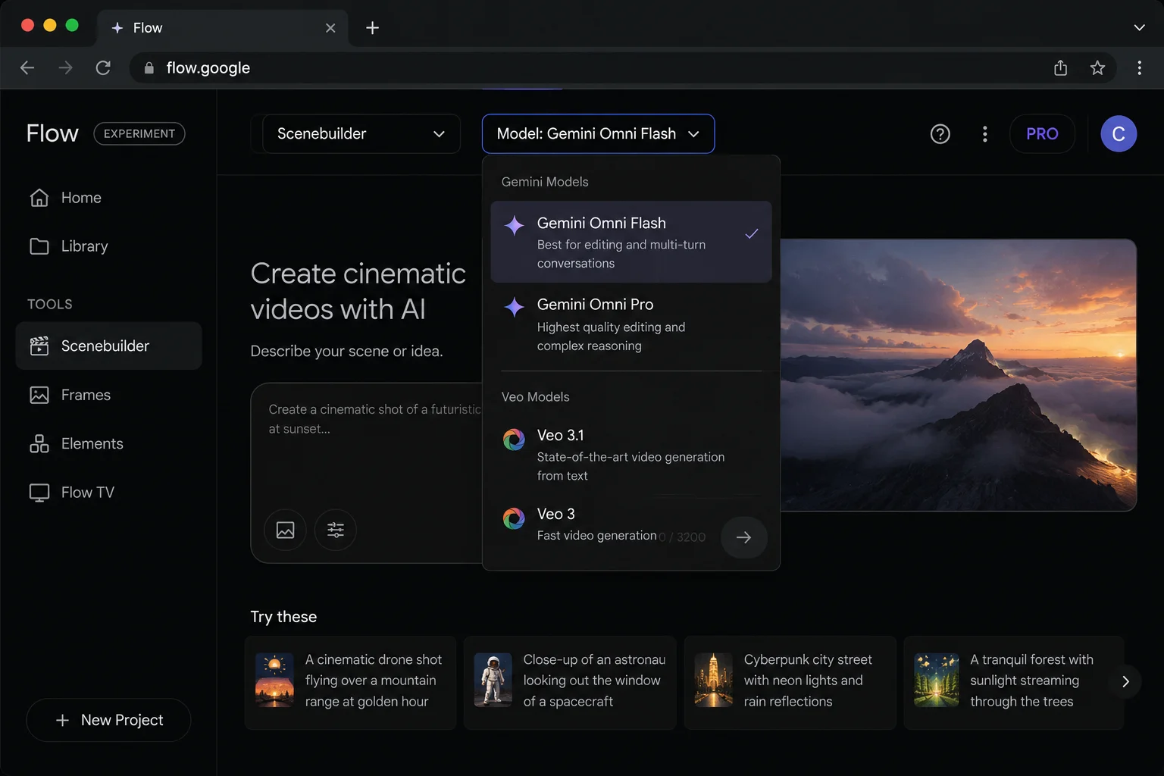This screenshot has width=1164, height=776.
Task: Click the tranquil forest thumbnail image
Action: pyautogui.click(x=936, y=680)
